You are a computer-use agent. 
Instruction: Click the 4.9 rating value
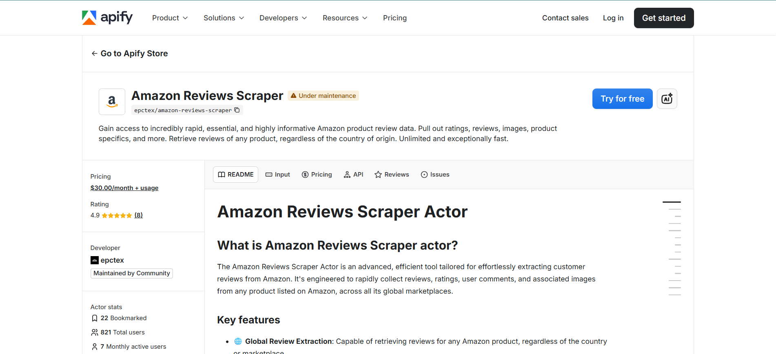pos(95,215)
